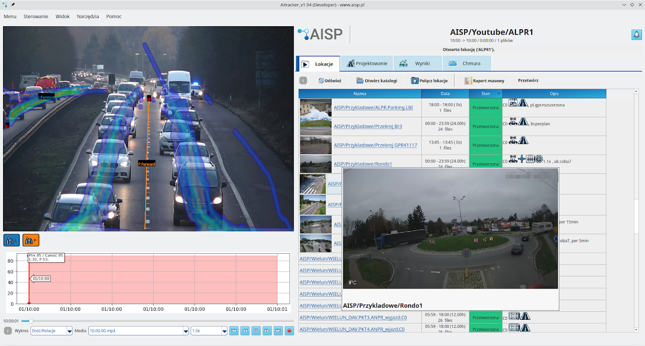Open AISP/Przykladowe/Rondo1 location link

coord(363,164)
